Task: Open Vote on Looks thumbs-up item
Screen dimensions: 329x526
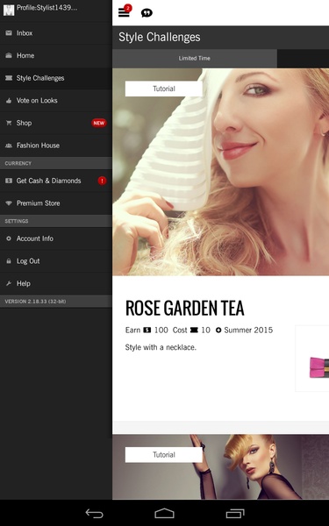Action: (x=56, y=101)
